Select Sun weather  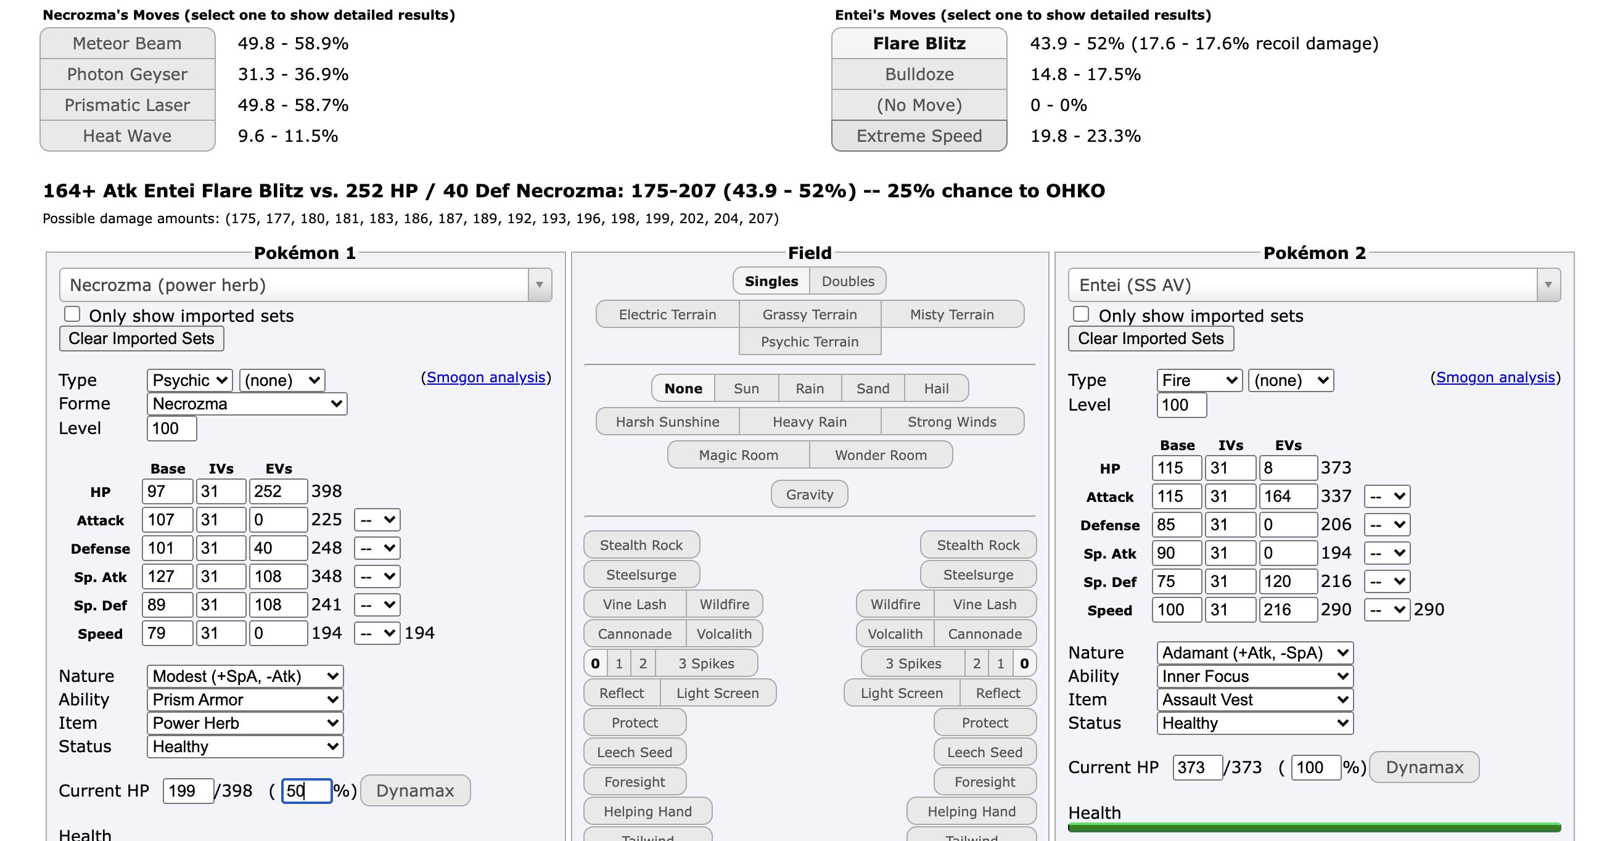click(x=746, y=388)
